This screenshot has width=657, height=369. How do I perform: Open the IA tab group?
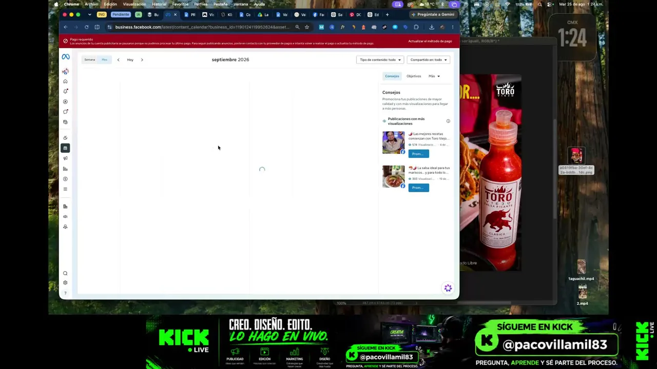click(138, 15)
